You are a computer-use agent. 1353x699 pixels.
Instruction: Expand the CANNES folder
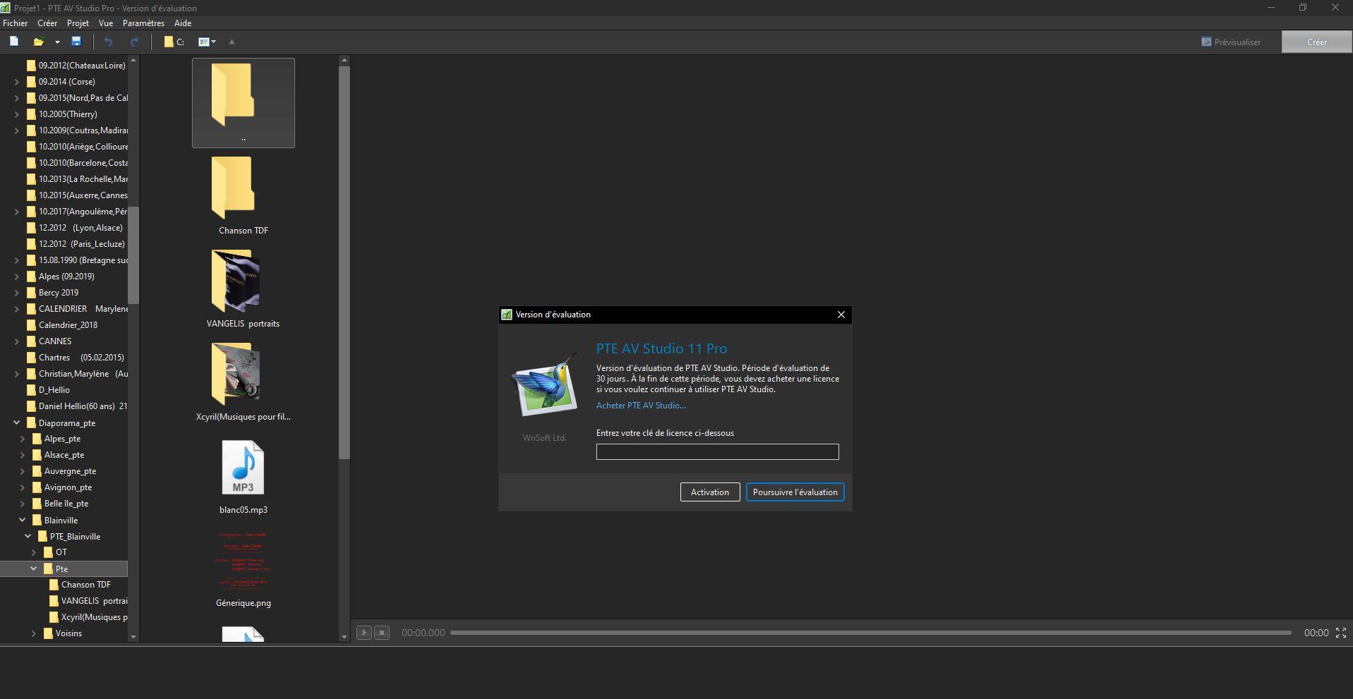tap(17, 341)
